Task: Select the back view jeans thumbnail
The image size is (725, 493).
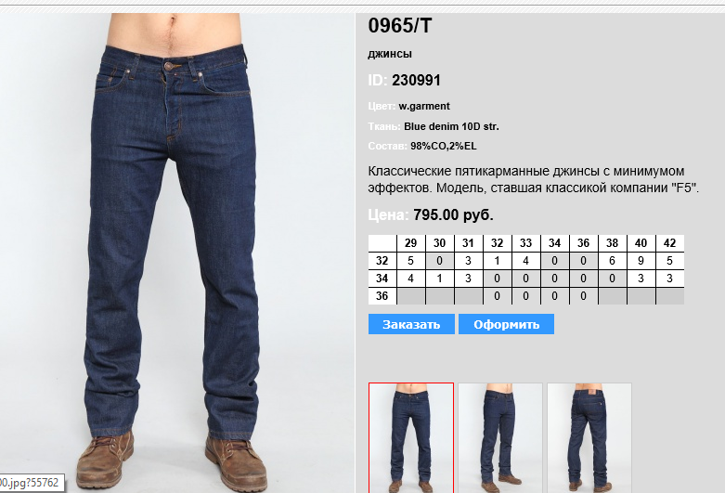Action: [x=589, y=437]
